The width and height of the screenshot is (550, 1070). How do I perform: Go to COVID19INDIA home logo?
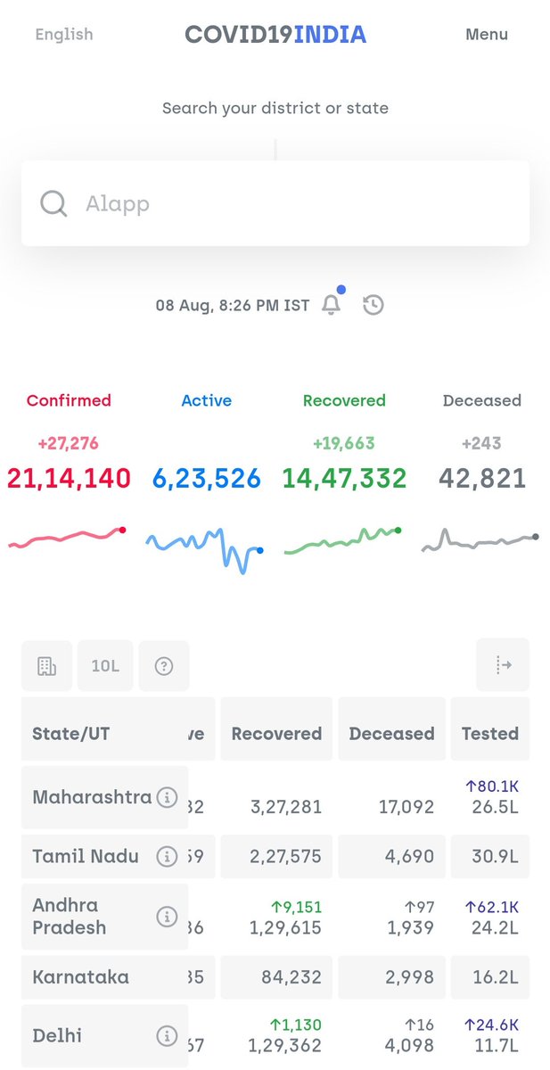[275, 34]
